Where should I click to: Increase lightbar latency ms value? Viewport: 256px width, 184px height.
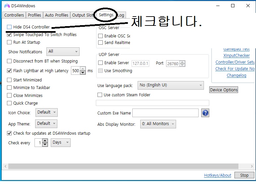(83, 69)
